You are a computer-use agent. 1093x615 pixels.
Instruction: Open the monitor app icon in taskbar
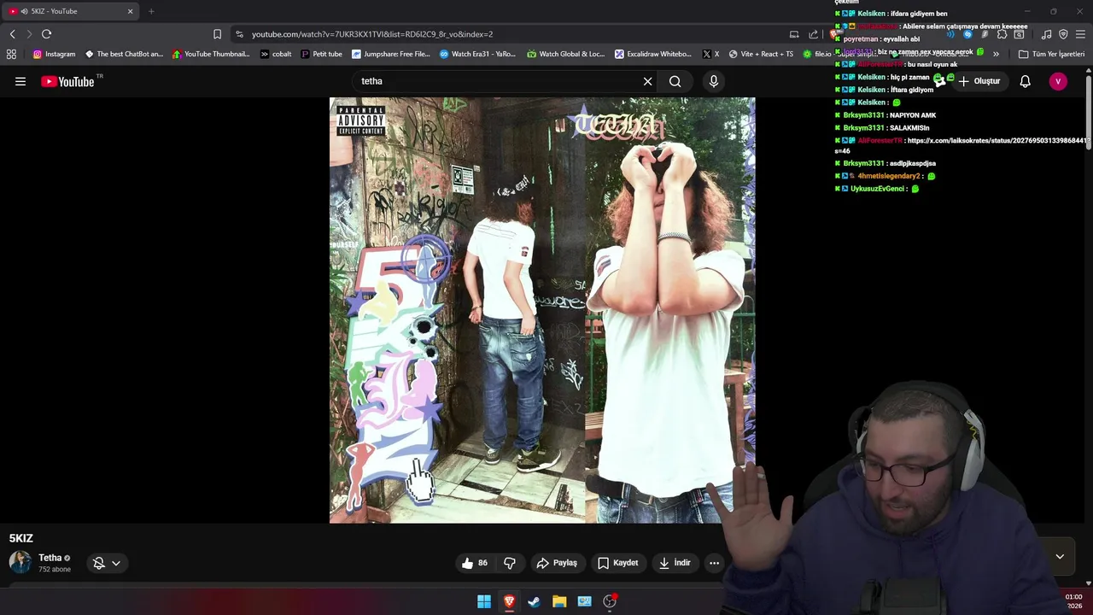(584, 601)
